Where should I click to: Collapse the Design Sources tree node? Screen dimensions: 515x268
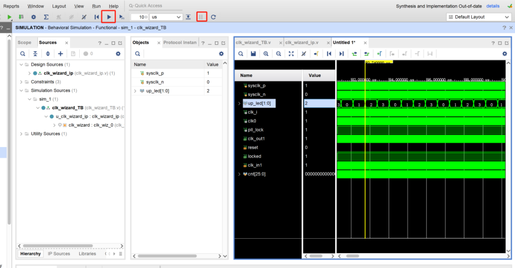[21, 65]
